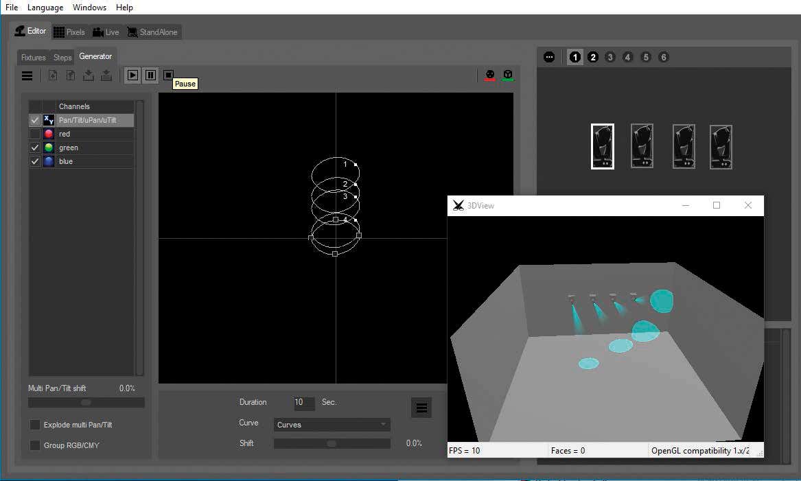
Task: Click the Multi Pan/Tilt shift slider
Action: click(86, 402)
